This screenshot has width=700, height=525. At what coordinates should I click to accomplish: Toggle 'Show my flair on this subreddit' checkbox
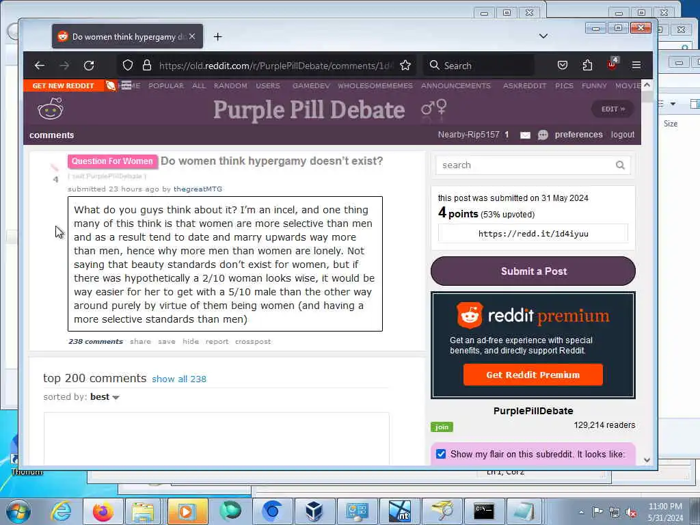441,454
